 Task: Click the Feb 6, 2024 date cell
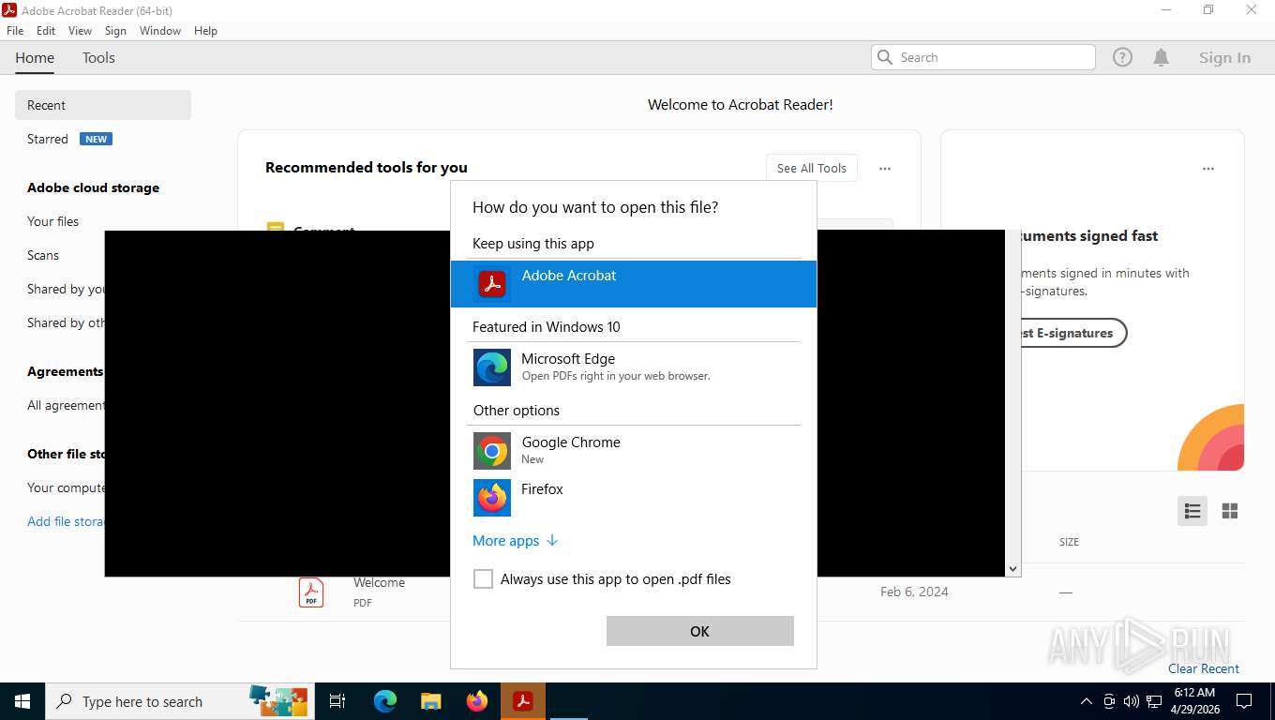(x=914, y=592)
